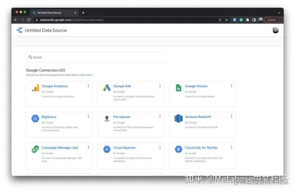
Task: Select the Campaign Manager 360 connector title
Action: pos(60,147)
